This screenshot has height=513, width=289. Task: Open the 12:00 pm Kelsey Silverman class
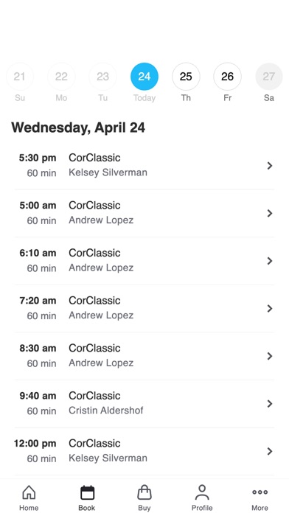click(144, 451)
